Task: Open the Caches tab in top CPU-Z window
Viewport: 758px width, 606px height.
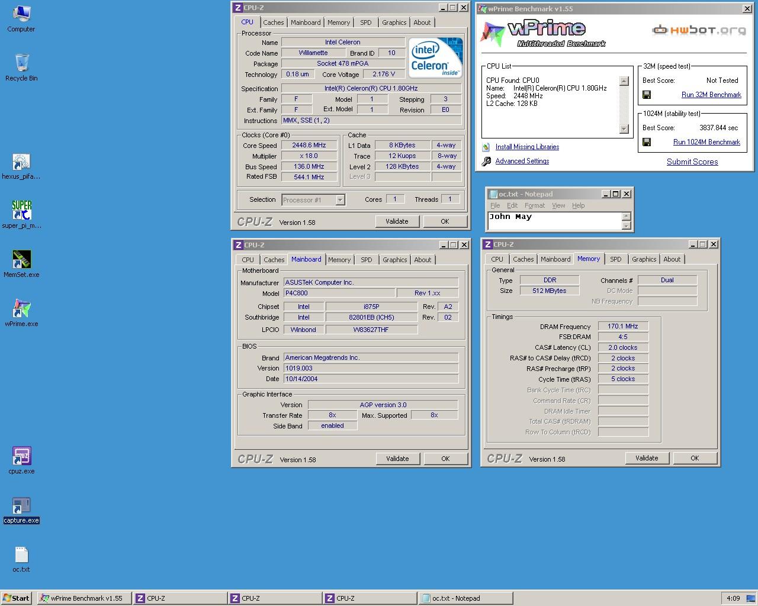Action: pos(273,22)
